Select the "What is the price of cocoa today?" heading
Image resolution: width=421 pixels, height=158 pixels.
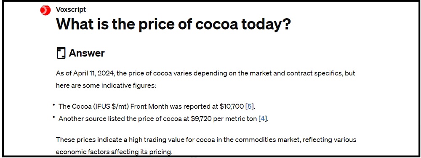[x=173, y=24]
